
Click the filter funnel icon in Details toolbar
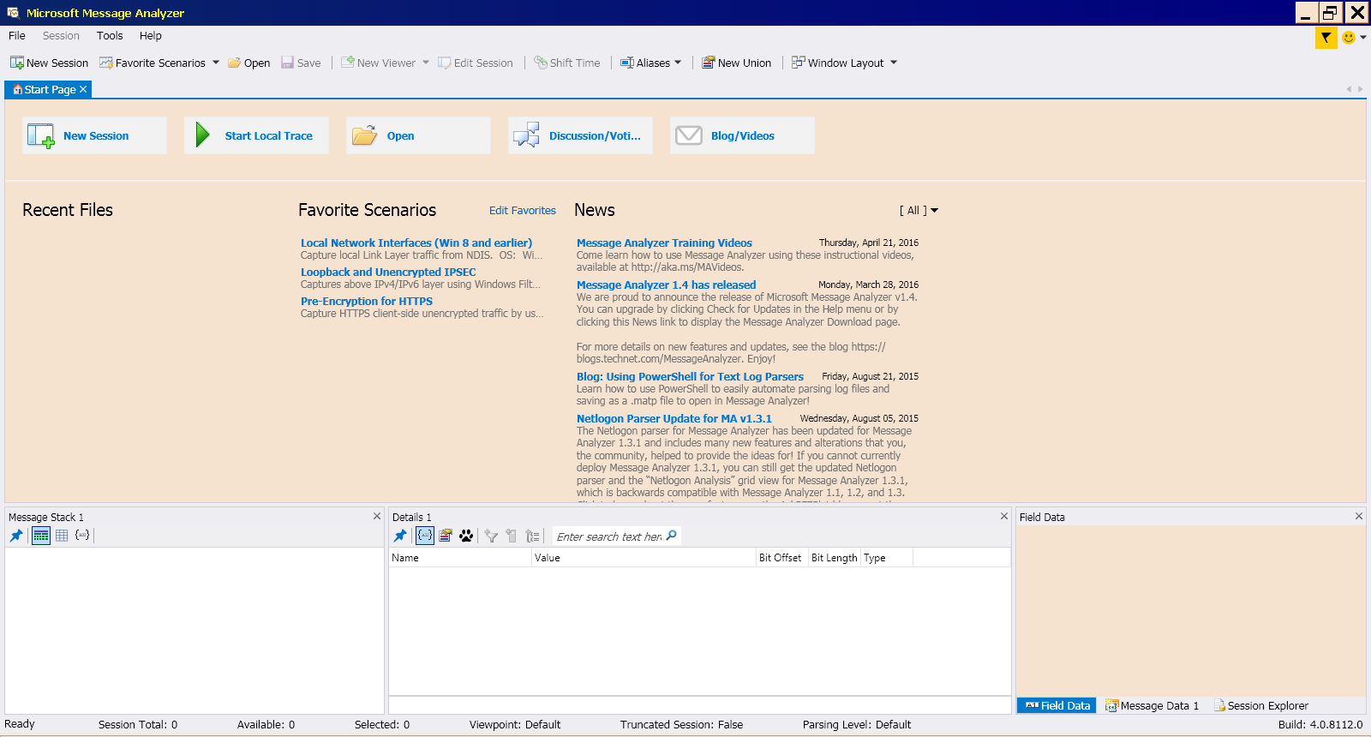point(491,536)
